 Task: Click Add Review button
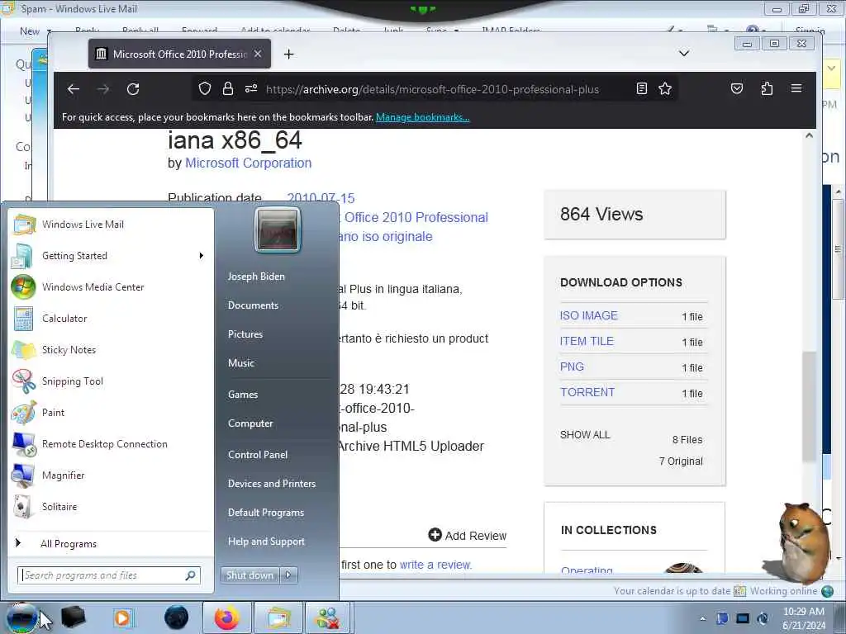(468, 535)
